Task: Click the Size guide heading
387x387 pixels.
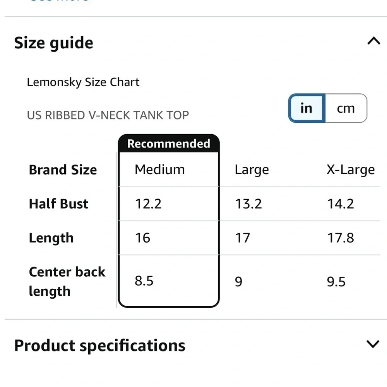Action: [53, 43]
